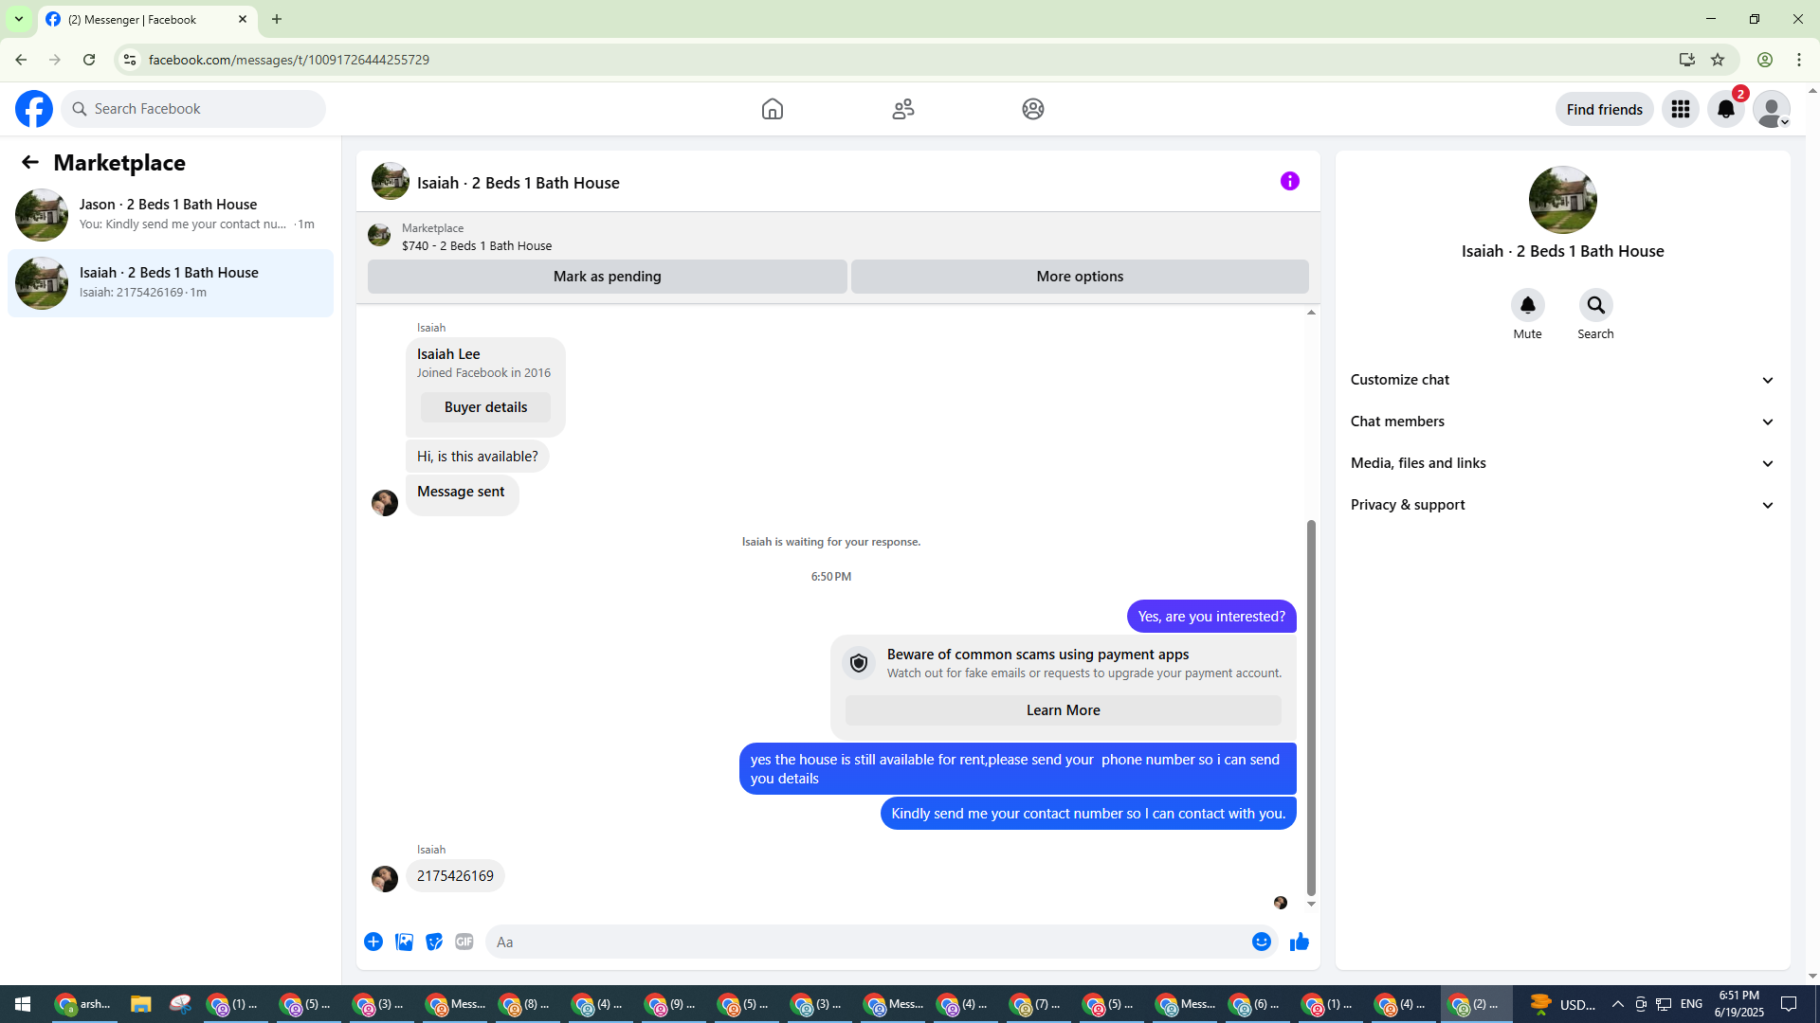Expand Chat members section
The image size is (1820, 1023).
[1563, 422]
